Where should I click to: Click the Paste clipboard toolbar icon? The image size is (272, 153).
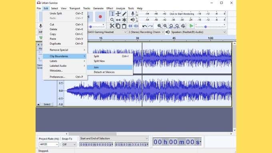point(124,26)
